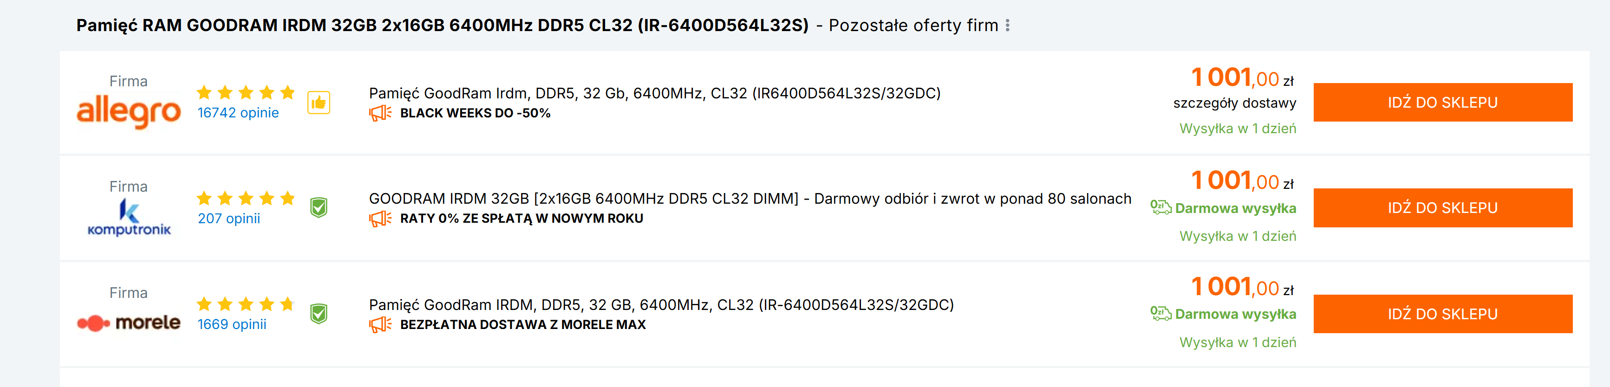Open the 16742 opinie reviews for Allegro
The height and width of the screenshot is (387, 1610).
tap(238, 113)
